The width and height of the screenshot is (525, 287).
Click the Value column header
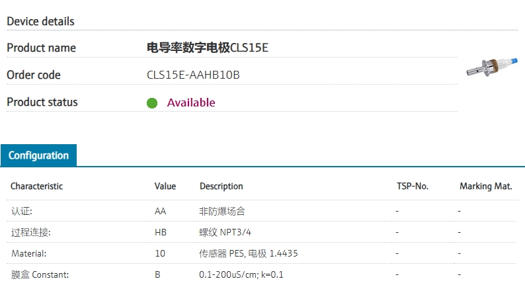point(165,186)
